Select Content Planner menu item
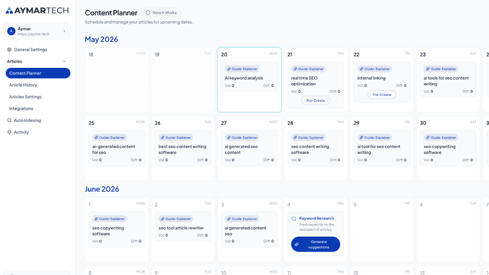Viewport: 489px width, 275px height. click(38, 73)
